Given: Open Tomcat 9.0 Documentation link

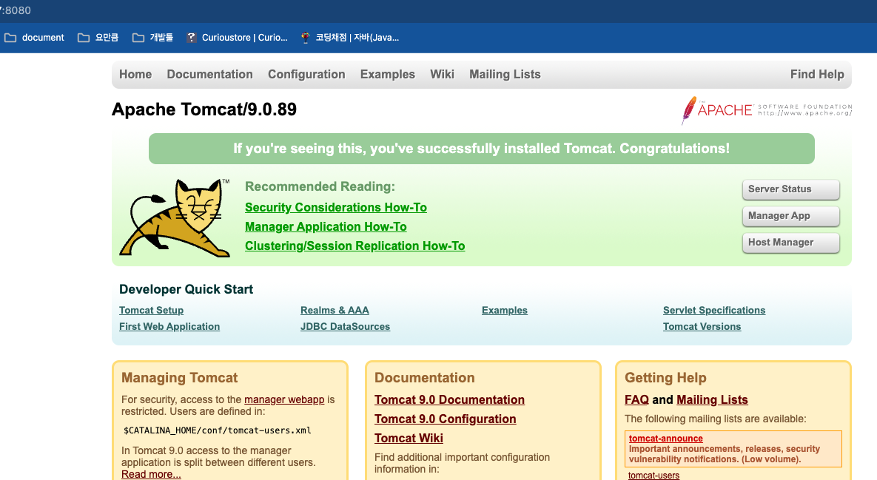Looking at the screenshot, I should [x=449, y=399].
